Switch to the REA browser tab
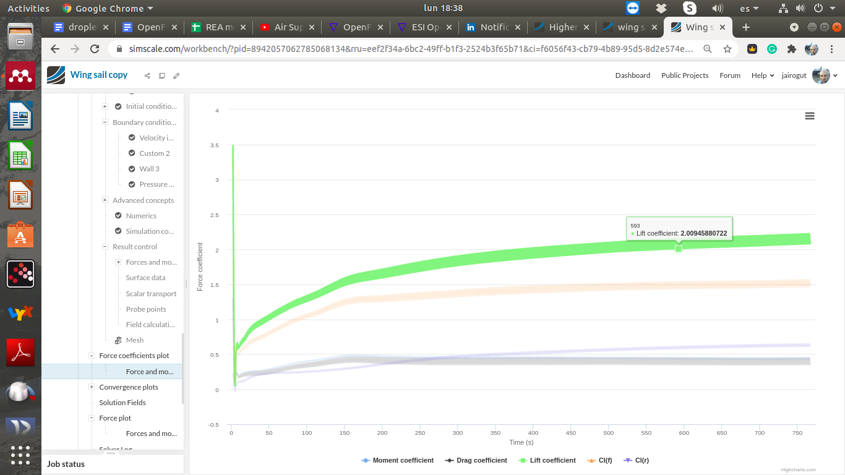This screenshot has width=845, height=475. 218,27
